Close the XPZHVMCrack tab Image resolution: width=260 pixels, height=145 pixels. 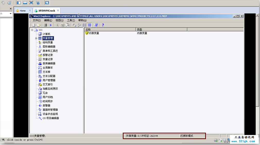tap(58, 11)
